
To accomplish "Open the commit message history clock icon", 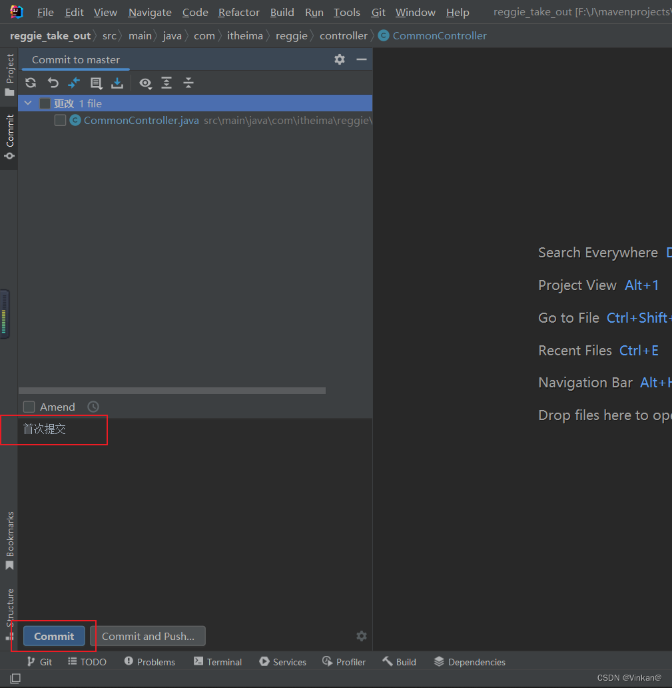I will [x=93, y=407].
